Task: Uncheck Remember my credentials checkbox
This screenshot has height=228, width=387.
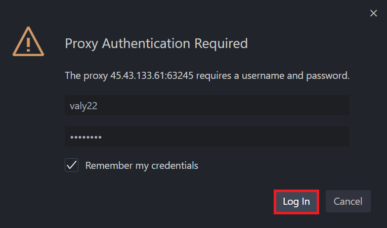Action: click(71, 165)
